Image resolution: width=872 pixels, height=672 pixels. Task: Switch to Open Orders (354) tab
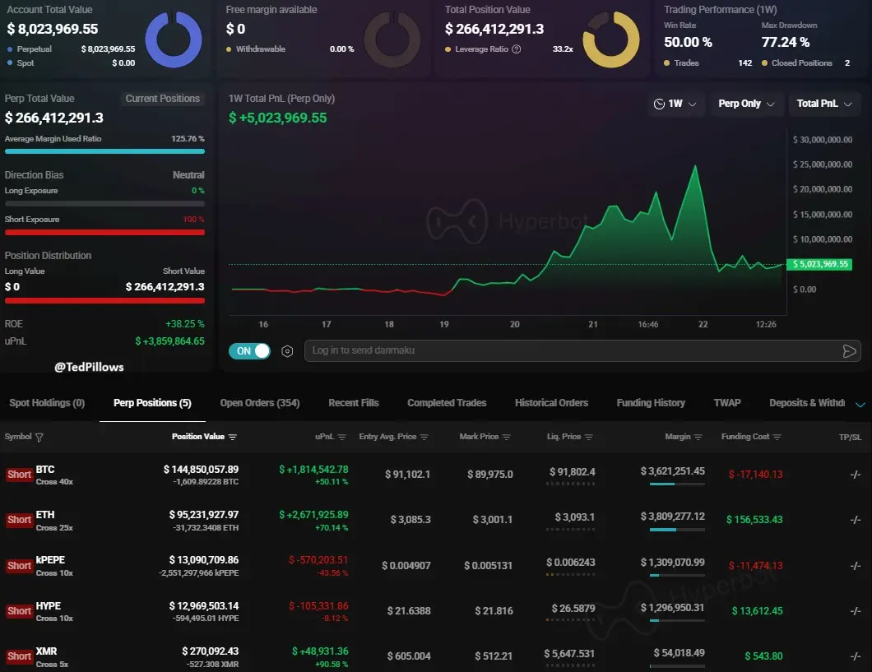tap(260, 403)
